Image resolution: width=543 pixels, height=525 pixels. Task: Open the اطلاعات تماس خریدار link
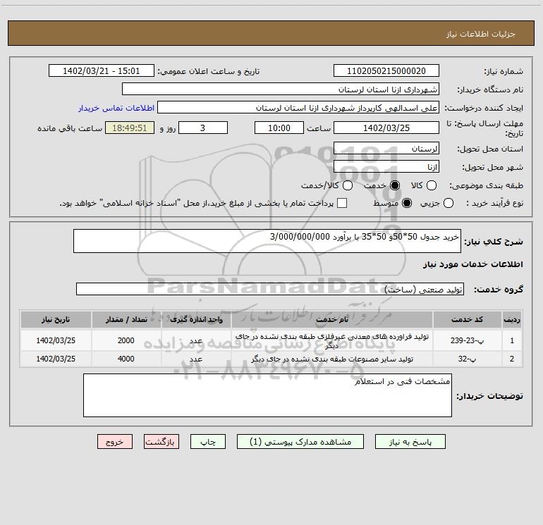point(116,108)
